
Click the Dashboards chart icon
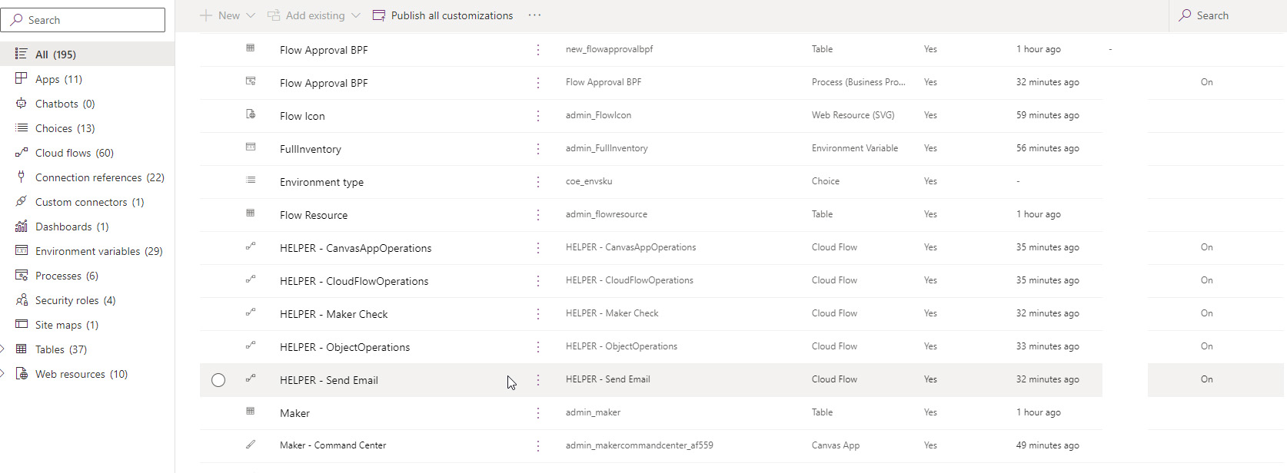click(x=22, y=227)
